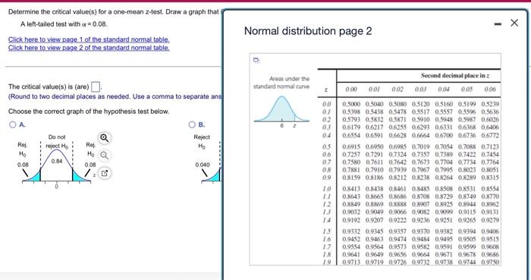Click column header 0.03
Image resolution: width=531 pixels, height=280 pixels.
[x=420, y=90]
